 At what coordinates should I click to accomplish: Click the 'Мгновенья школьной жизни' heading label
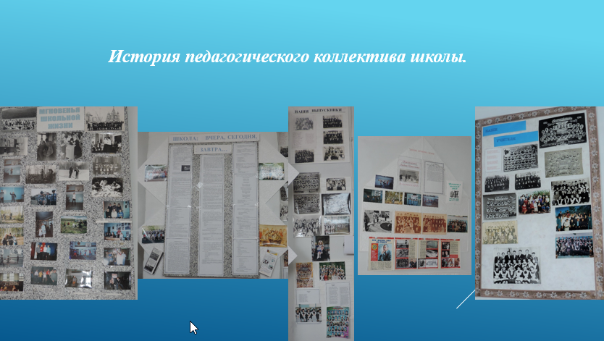61,119
